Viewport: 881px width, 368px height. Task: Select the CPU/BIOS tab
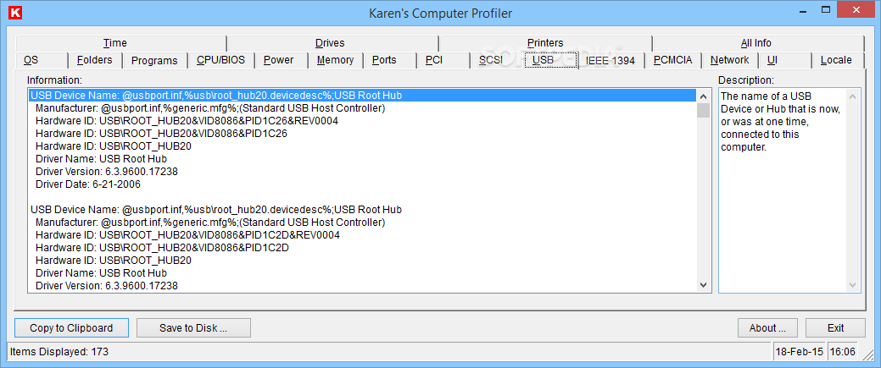coord(220,60)
